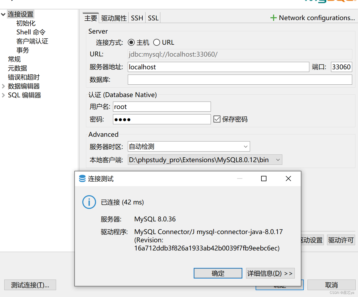Open the SSH tab
This screenshot has height=297, width=358.
pos(137,18)
